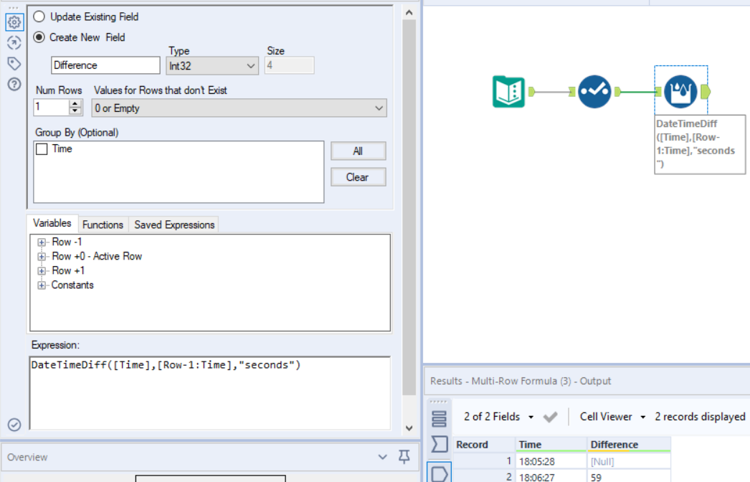Screen dimensions: 750x482
Task: Click the All button next to Group By
Action: pos(358,151)
